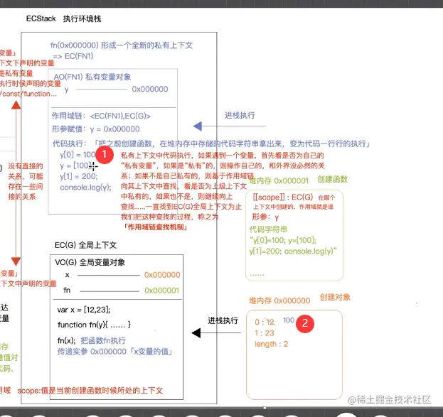
Task: Click the 'function fn(y){ ...... }' line
Action: tap(94, 325)
